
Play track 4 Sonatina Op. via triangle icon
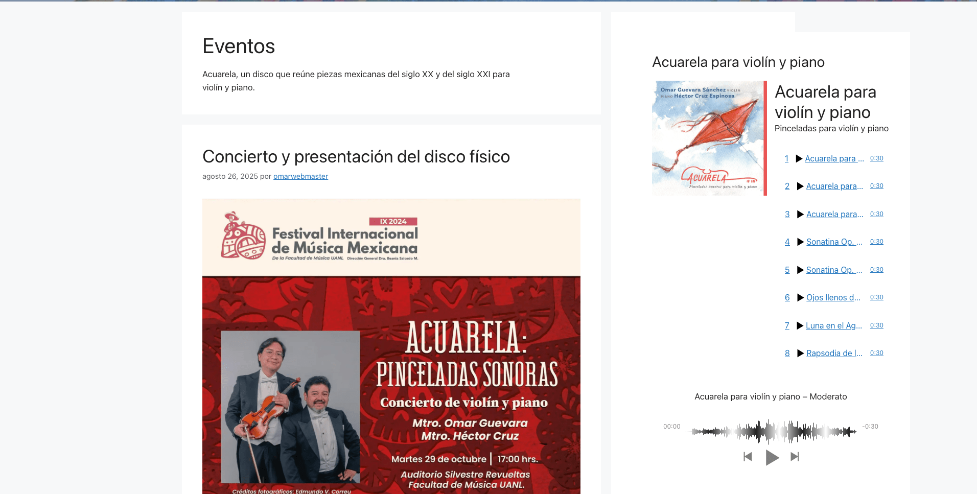click(800, 242)
